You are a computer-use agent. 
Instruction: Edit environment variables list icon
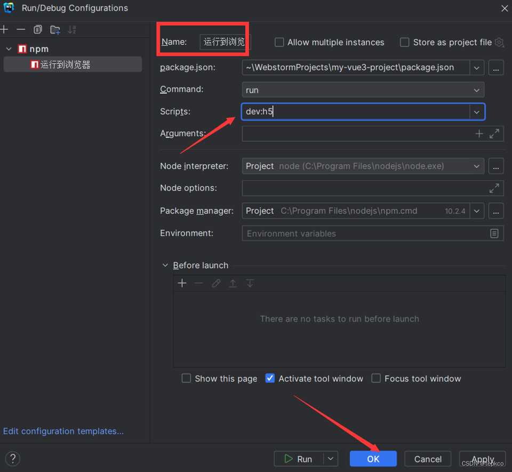[494, 234]
